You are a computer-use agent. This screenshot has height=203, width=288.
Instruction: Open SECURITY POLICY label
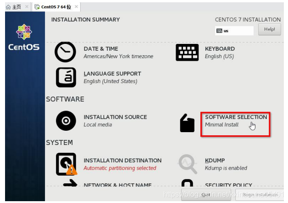click(x=229, y=185)
